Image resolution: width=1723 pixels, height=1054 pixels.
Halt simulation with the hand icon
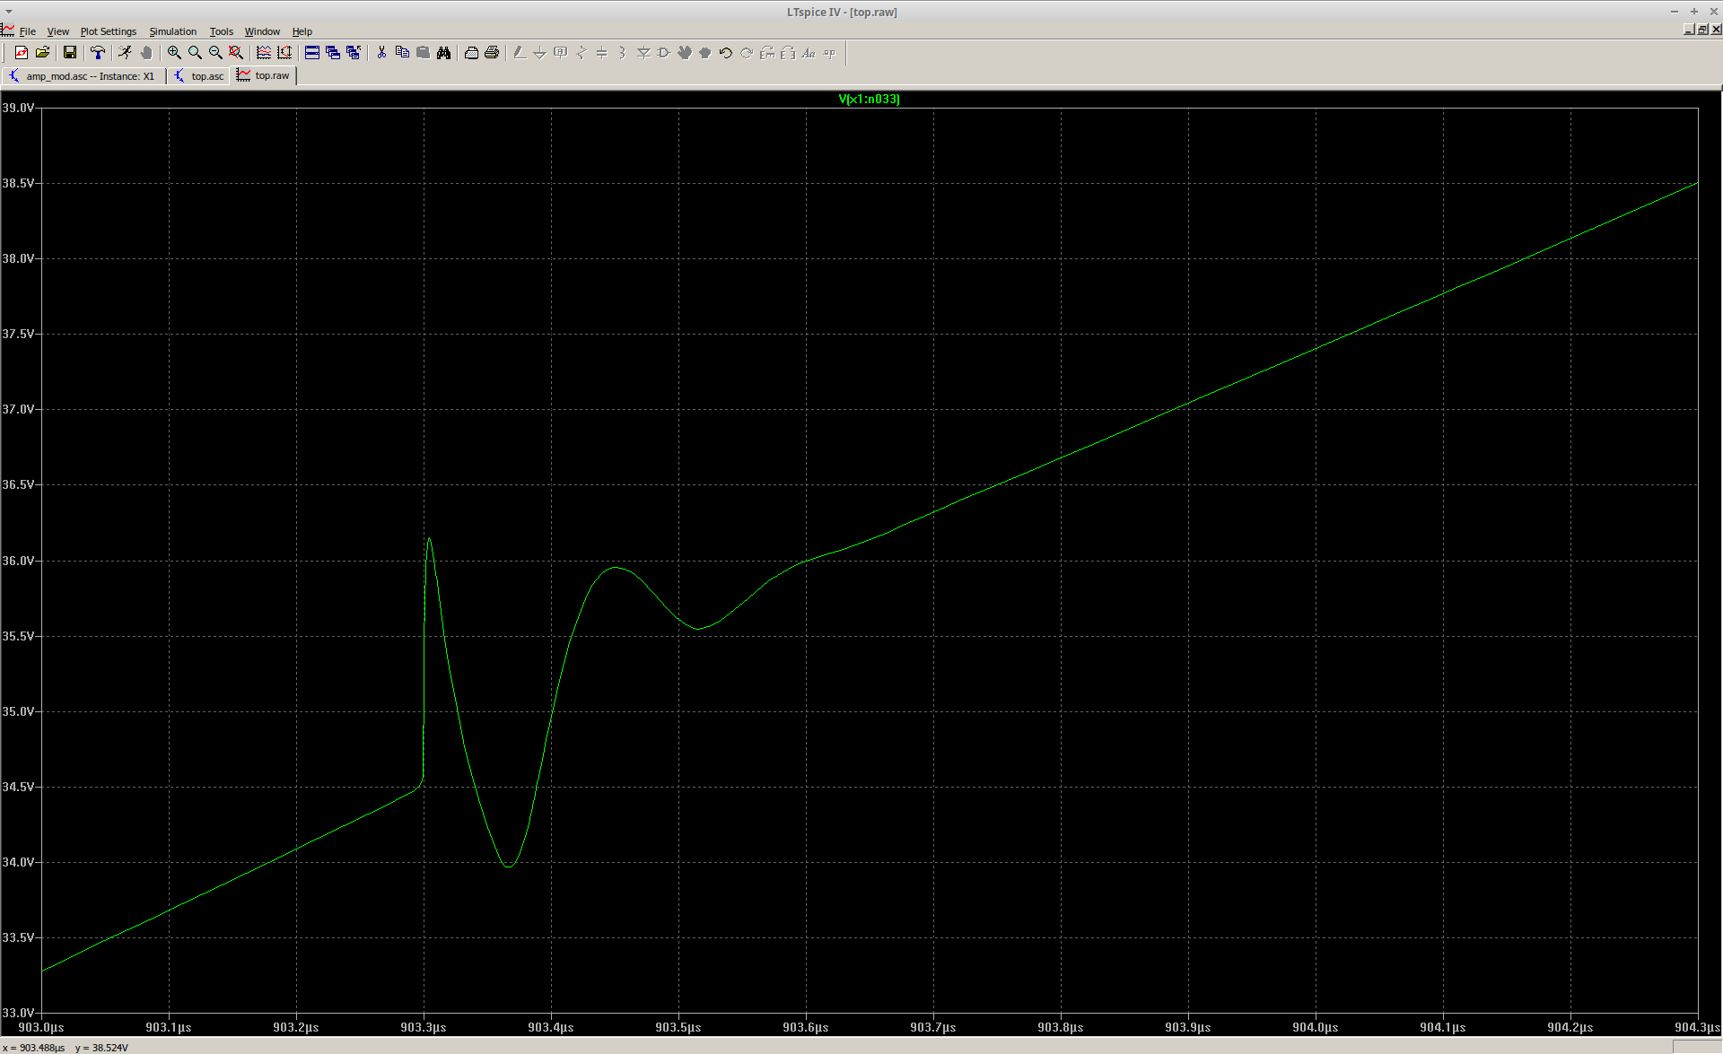[146, 53]
